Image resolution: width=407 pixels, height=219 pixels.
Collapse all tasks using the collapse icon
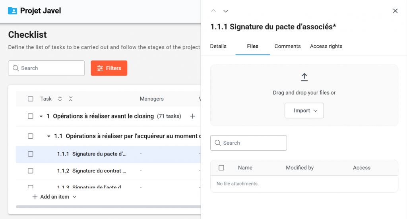coord(70,99)
